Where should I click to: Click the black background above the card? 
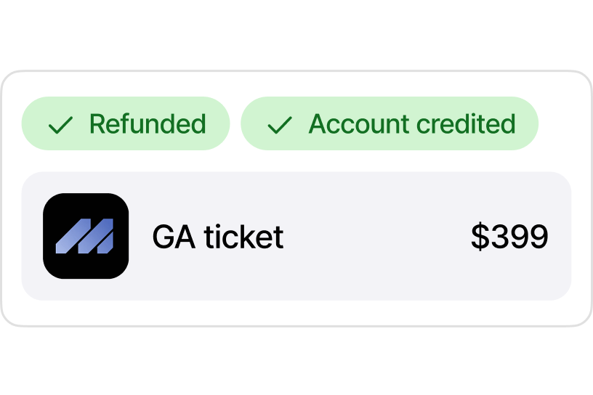coord(296,35)
